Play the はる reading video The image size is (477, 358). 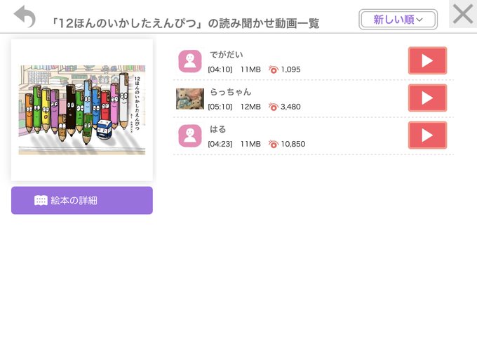tap(427, 135)
